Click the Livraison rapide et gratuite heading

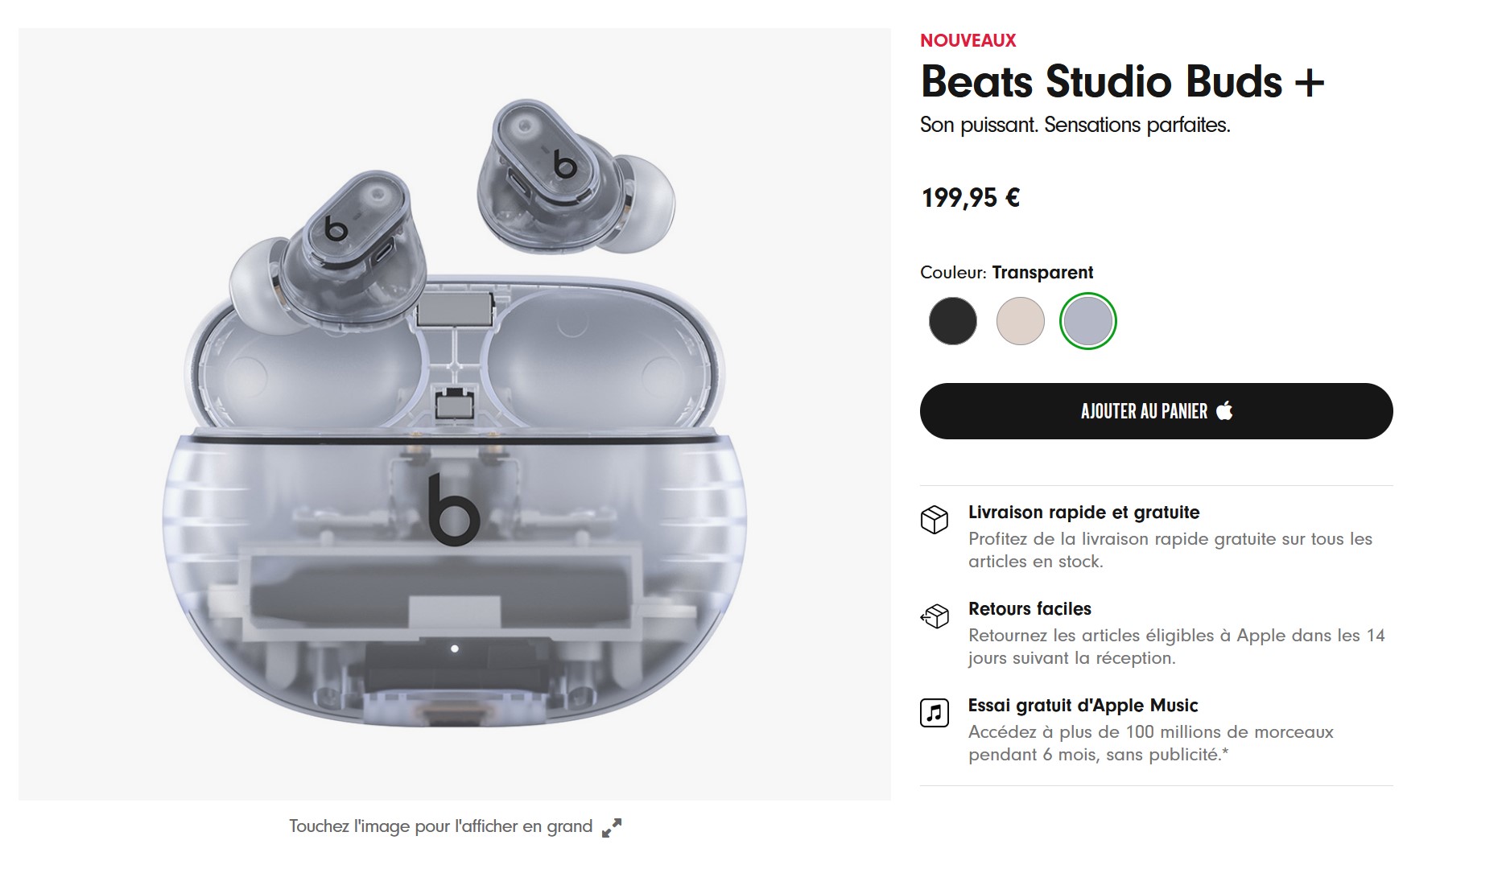click(1083, 513)
